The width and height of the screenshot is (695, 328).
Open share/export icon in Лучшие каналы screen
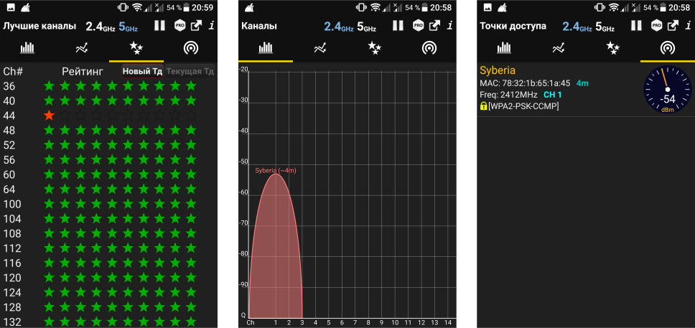[196, 25]
